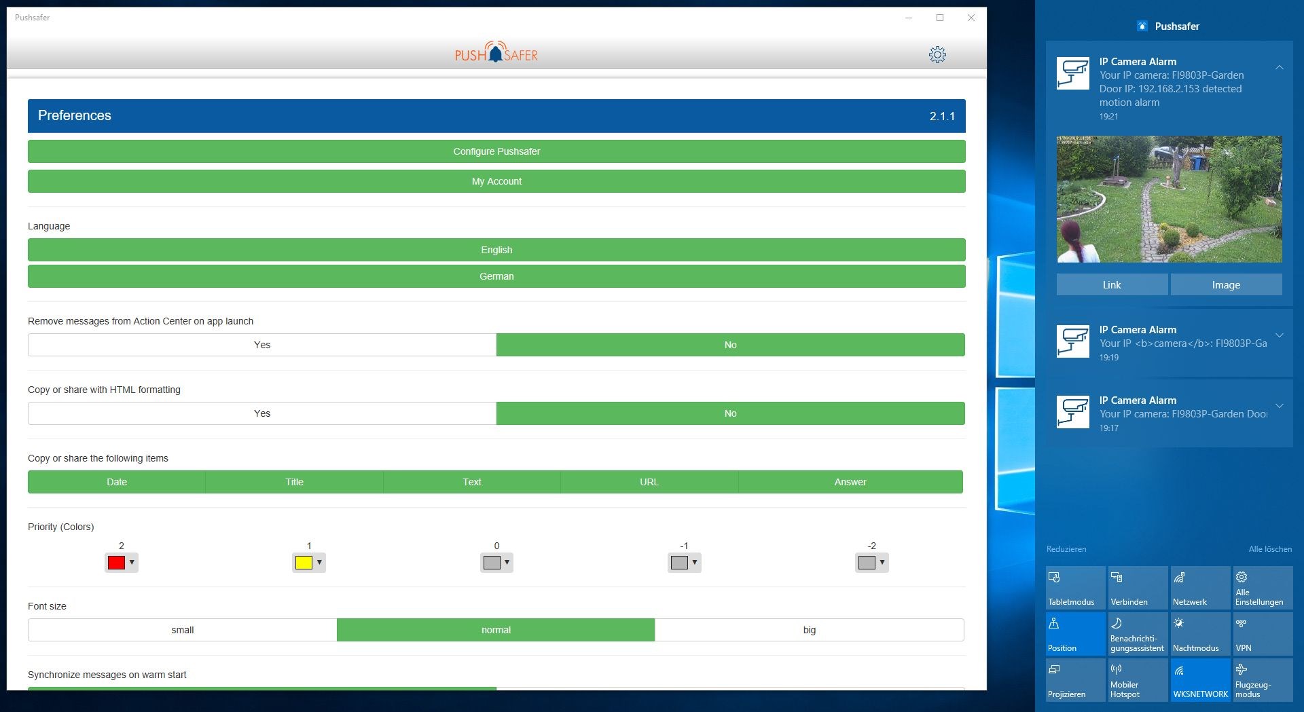Click the yellow priority 1 color swatch
Screen dimensions: 1304x712
304,563
